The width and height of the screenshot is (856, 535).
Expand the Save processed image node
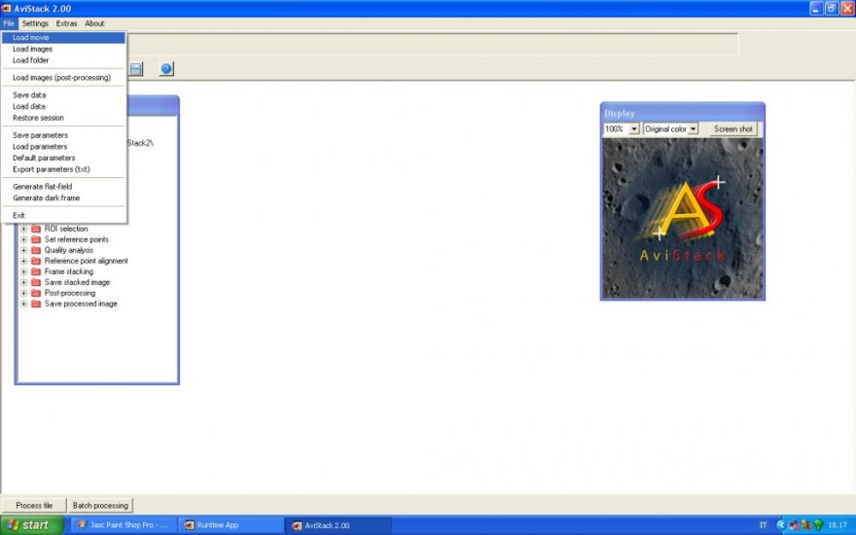pos(23,303)
